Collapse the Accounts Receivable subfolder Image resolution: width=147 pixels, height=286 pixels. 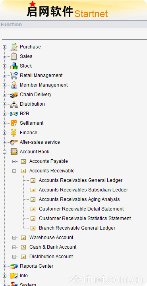(x=14, y=171)
